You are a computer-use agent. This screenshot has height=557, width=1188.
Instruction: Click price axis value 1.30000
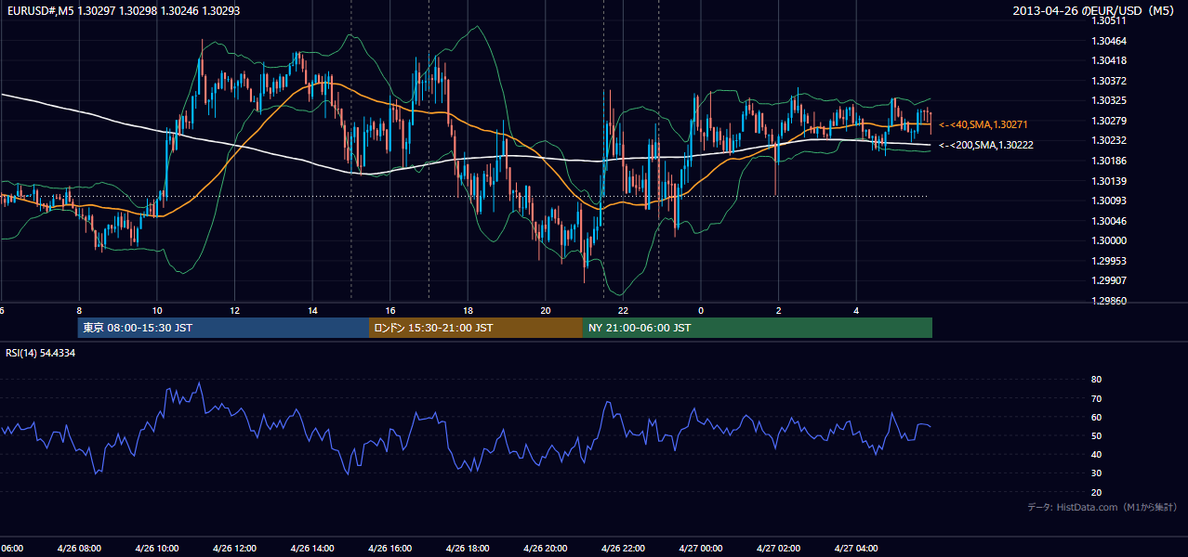[x=1110, y=240]
